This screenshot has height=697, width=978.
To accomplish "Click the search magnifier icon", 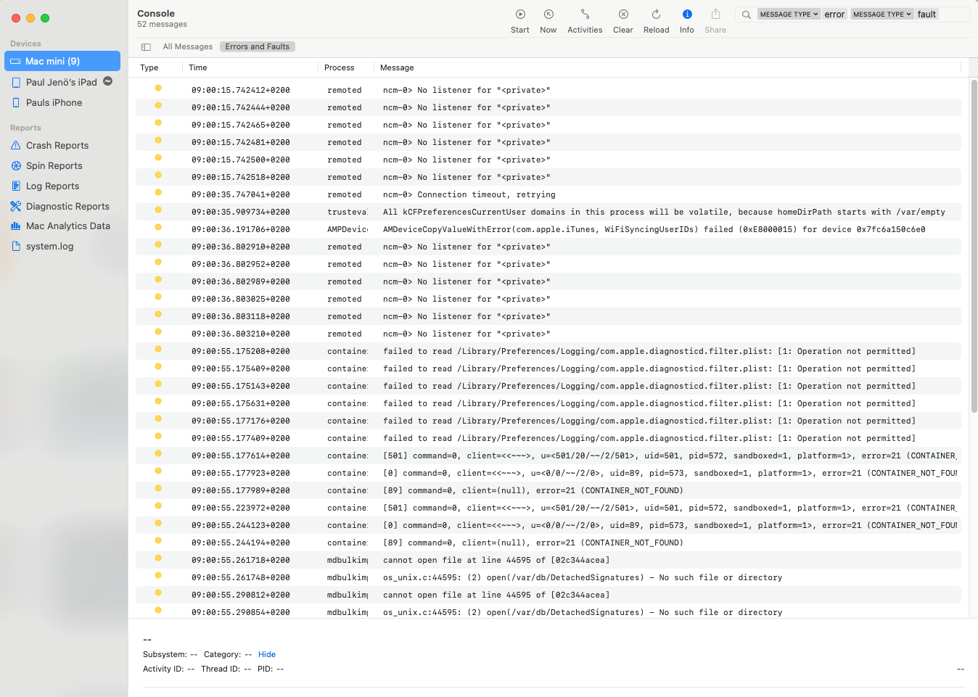I will point(746,15).
